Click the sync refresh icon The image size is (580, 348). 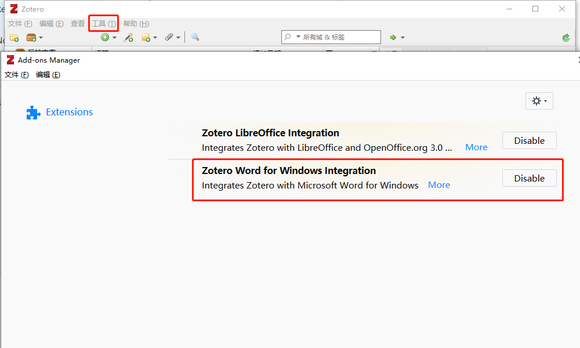[x=566, y=37]
